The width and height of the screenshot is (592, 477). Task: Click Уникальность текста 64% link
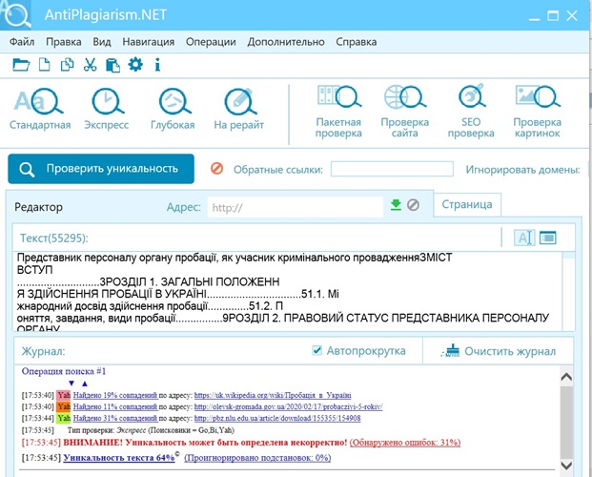pos(119,458)
